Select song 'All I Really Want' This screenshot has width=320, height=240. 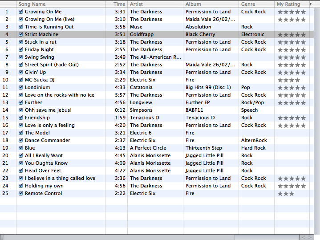(44, 155)
